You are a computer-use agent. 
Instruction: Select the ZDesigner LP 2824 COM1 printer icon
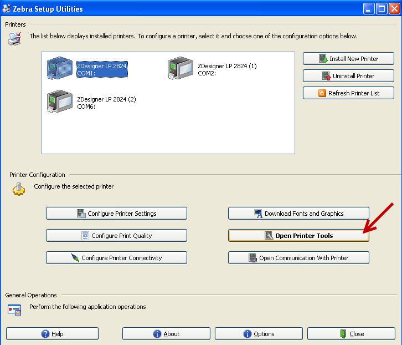coord(59,69)
